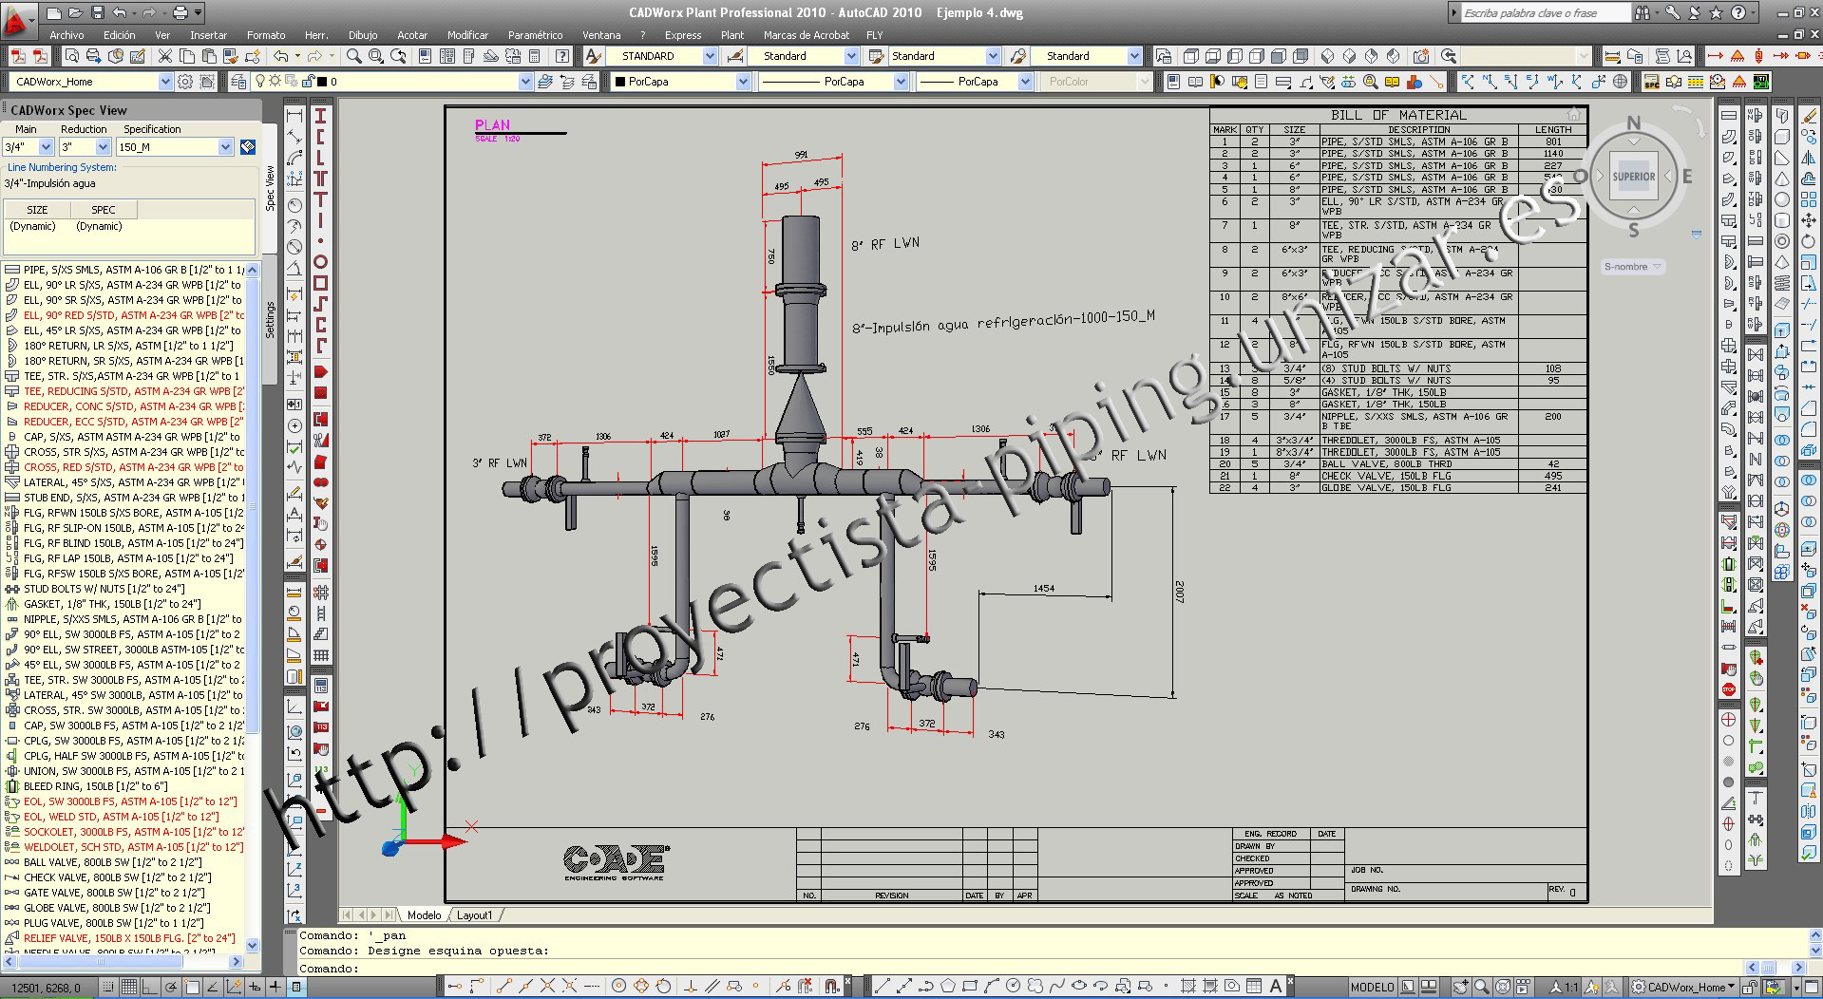Click the Layer Previous icon
This screenshot has width=1823, height=999.
[568, 82]
